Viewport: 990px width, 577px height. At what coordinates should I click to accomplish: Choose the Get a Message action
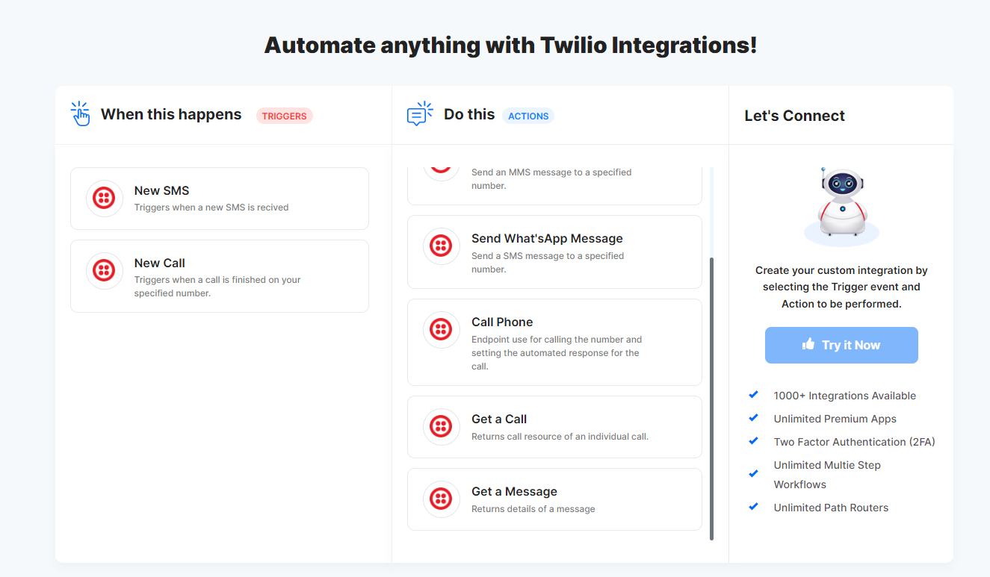coord(554,499)
